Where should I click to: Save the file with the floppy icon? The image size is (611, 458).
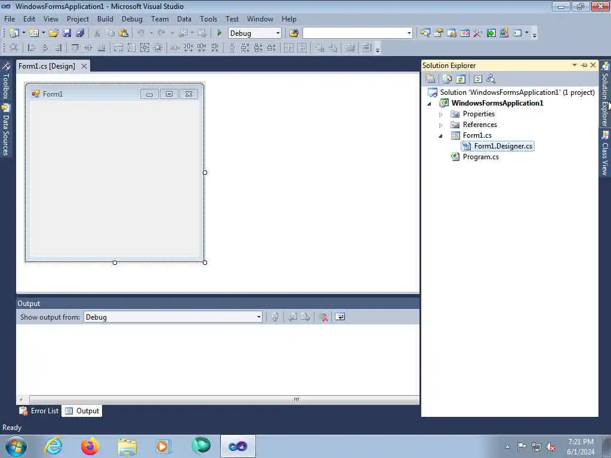point(67,33)
